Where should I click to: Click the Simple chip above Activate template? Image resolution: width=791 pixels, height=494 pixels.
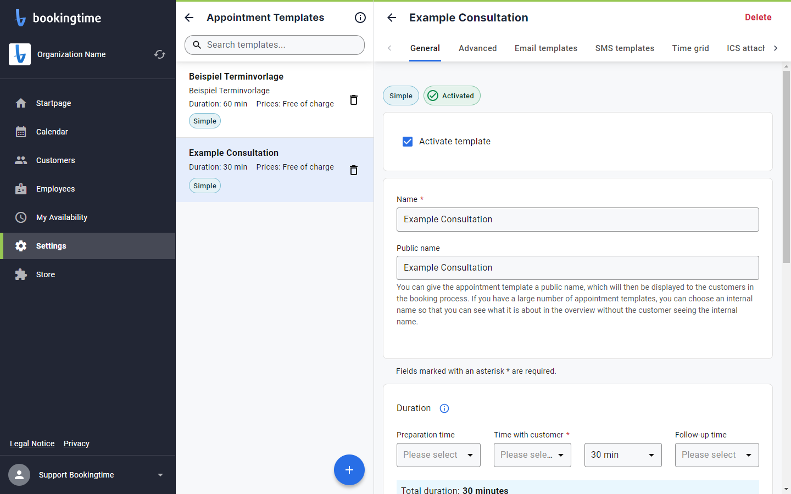pyautogui.click(x=401, y=96)
